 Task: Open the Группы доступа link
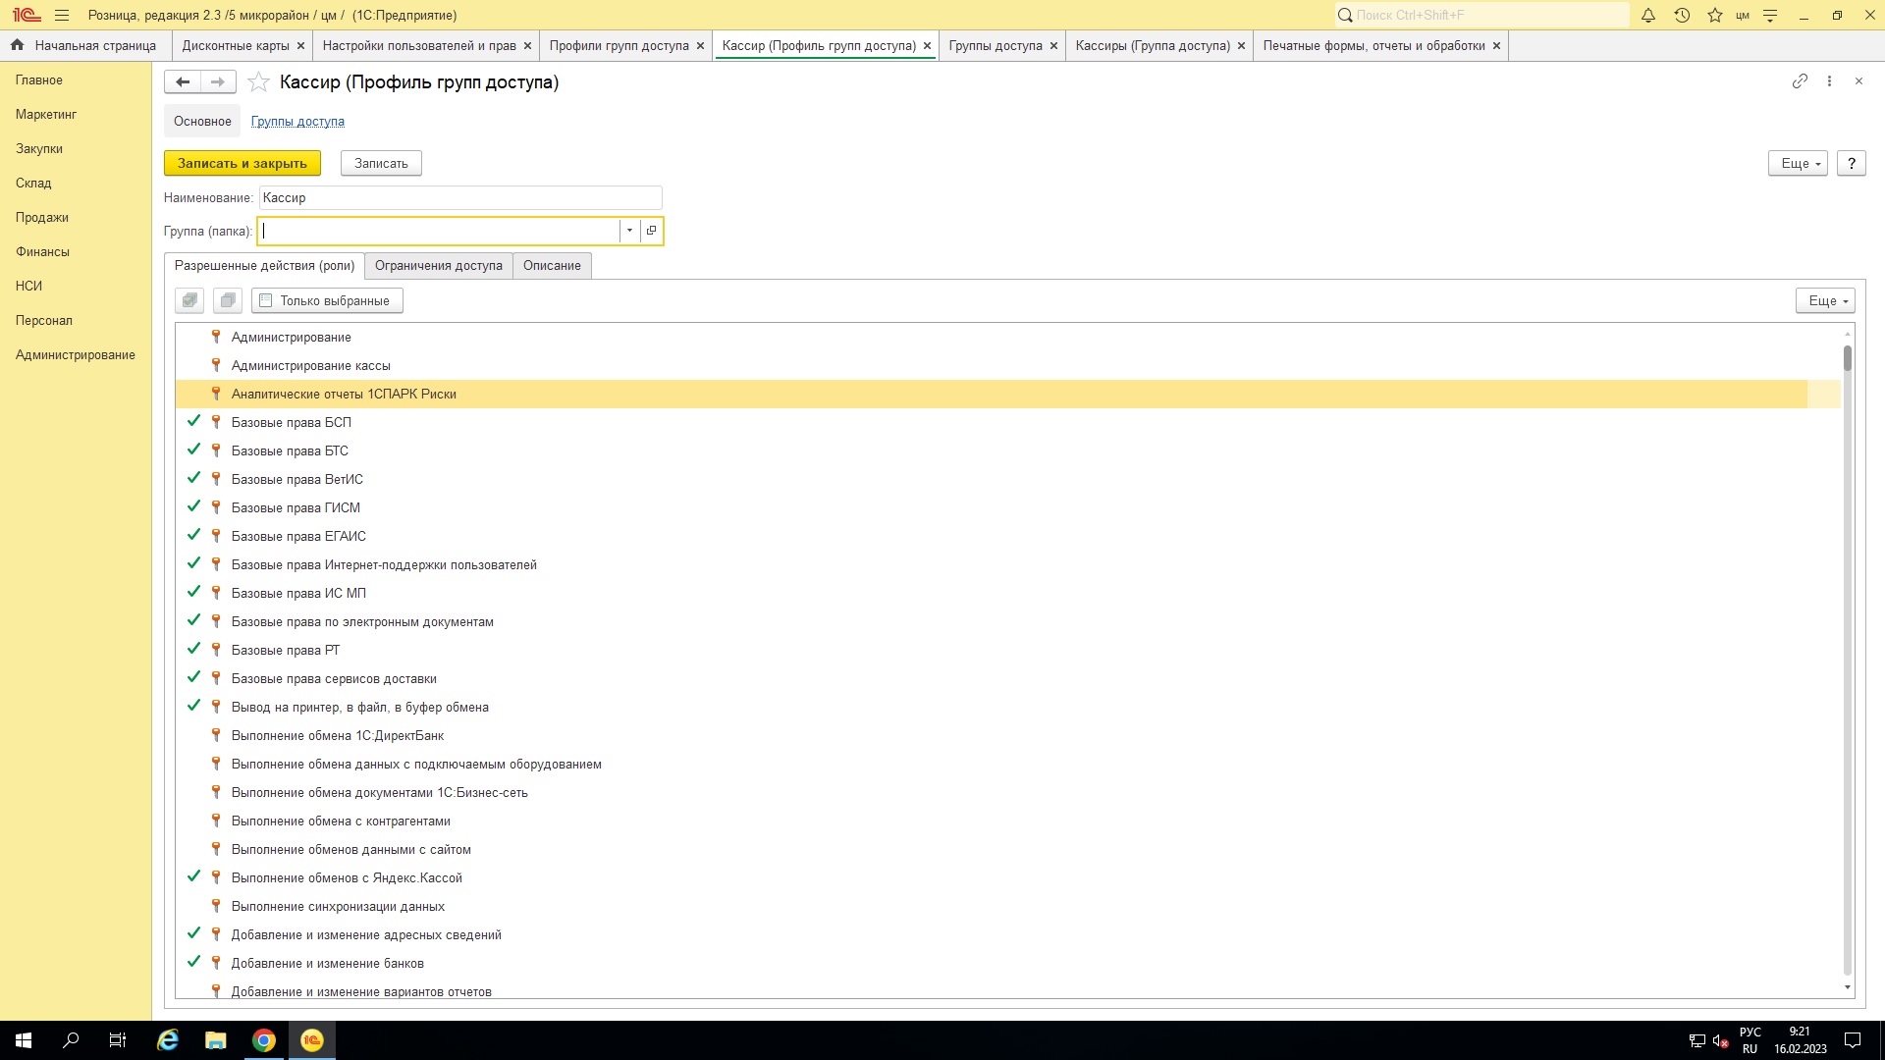(297, 122)
